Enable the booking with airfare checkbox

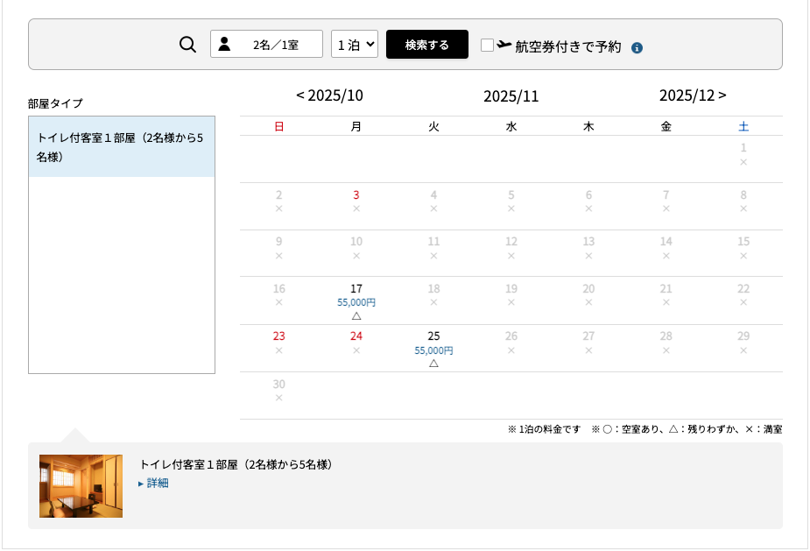pyautogui.click(x=487, y=45)
